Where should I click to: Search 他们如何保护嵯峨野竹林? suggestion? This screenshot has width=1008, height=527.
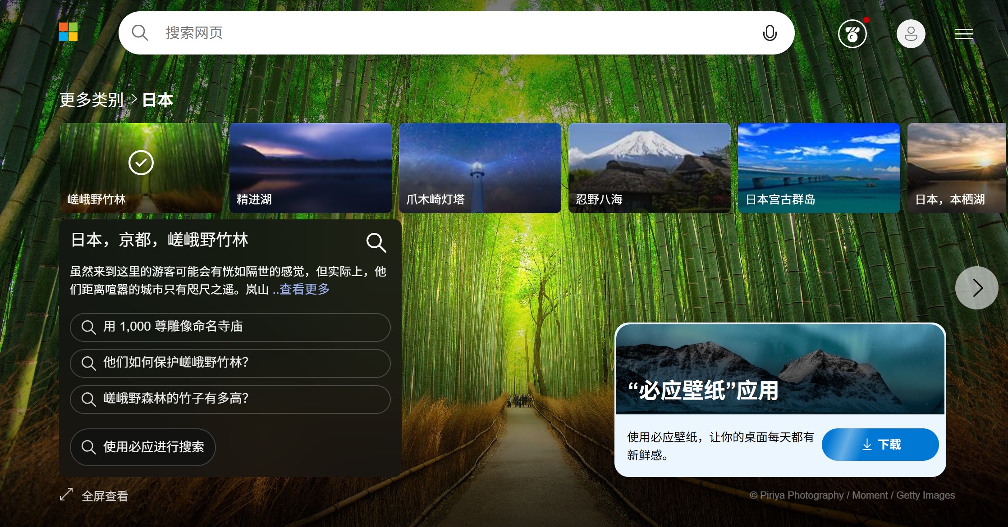pos(230,363)
